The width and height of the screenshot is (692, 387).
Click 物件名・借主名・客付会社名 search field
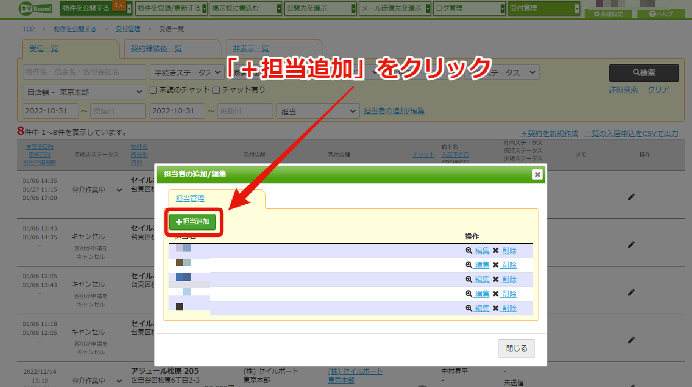point(85,73)
